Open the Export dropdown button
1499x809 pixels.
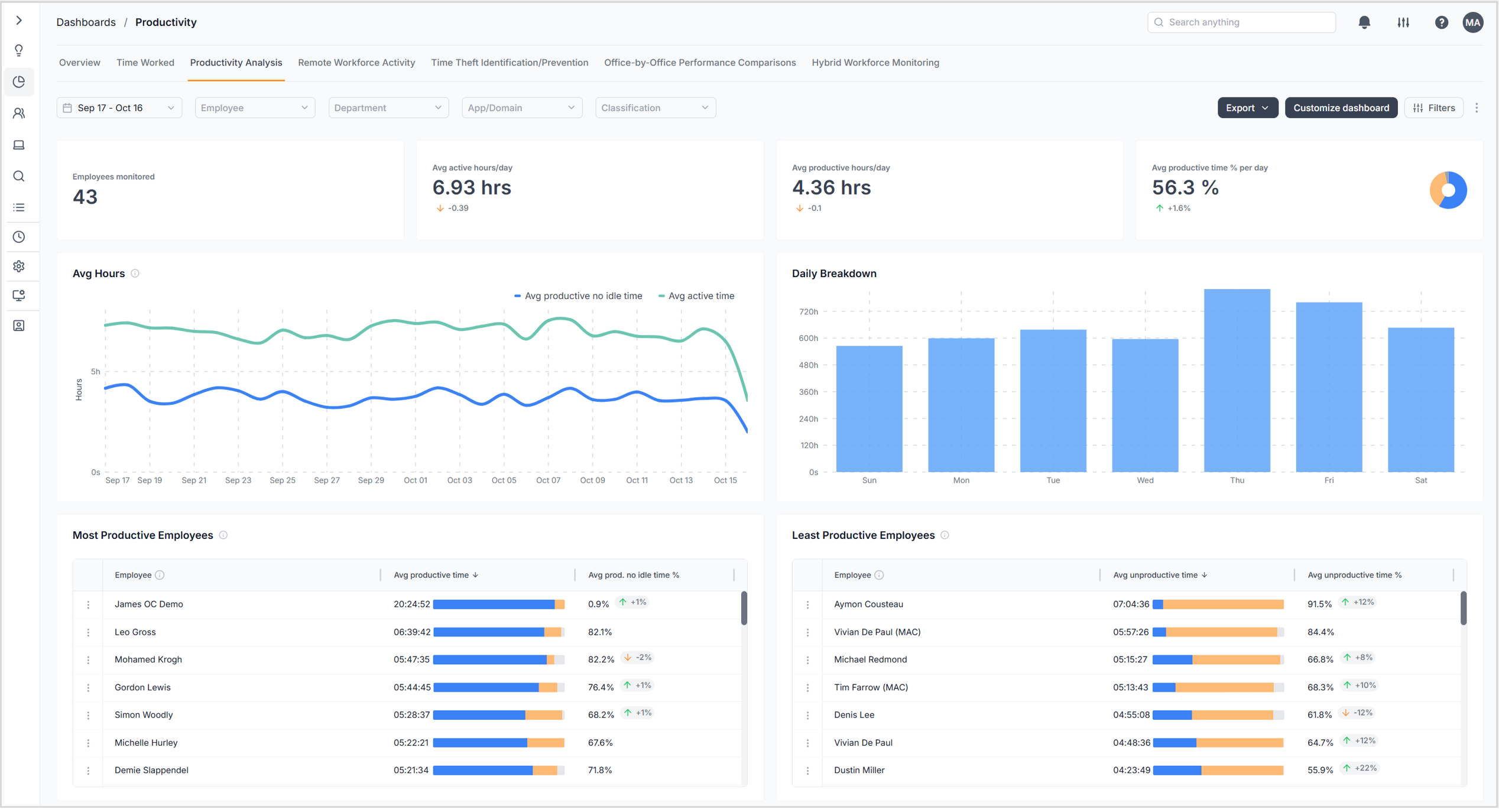point(1247,108)
